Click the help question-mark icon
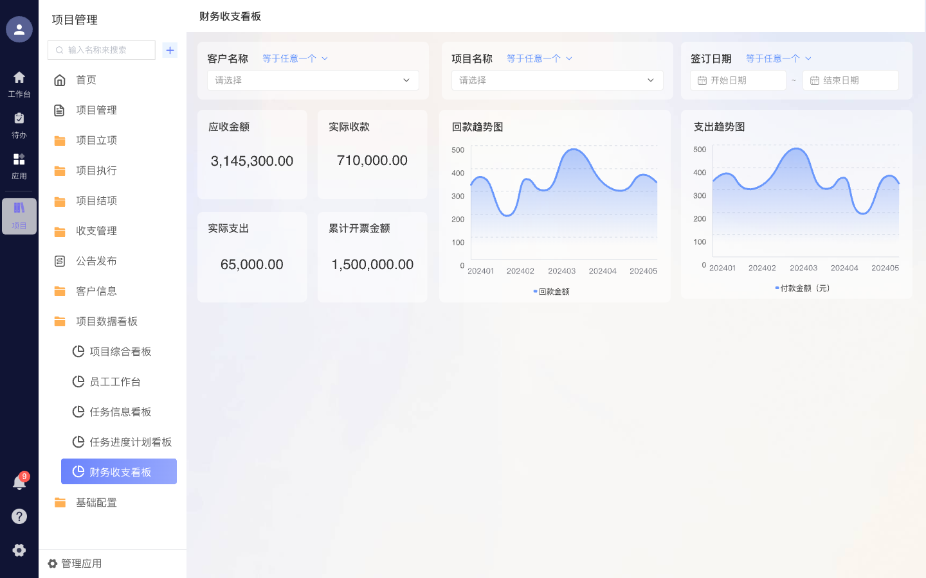This screenshot has height=578, width=926. [19, 516]
